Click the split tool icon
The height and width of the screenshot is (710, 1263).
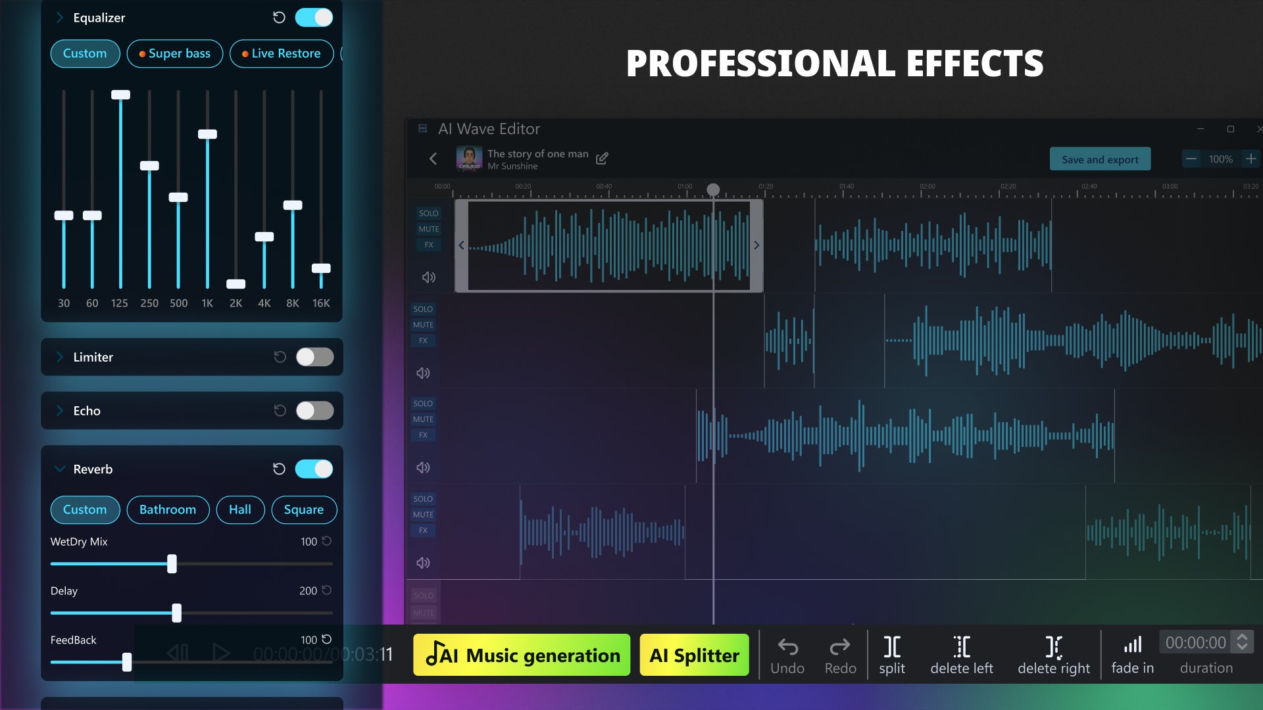pos(891,647)
